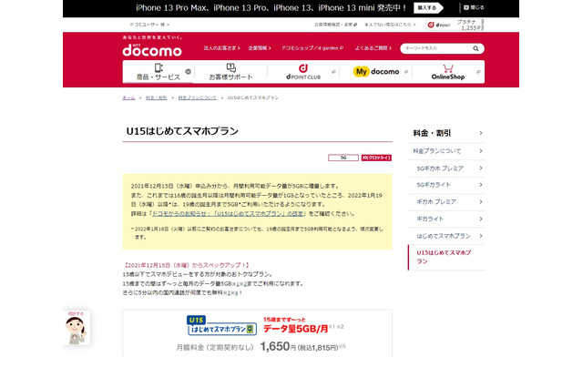Open My docomo tab
The width and height of the screenshot is (583, 388).
(x=376, y=72)
